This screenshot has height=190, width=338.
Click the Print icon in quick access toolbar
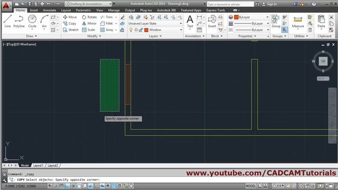pos(42,4)
